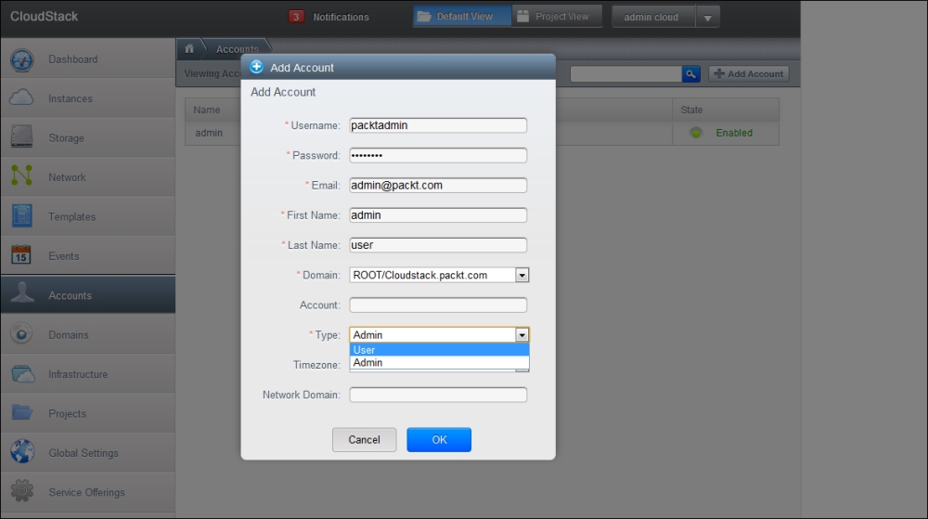Image resolution: width=928 pixels, height=519 pixels.
Task: Open the admin cloud user dropdown
Action: (x=707, y=17)
